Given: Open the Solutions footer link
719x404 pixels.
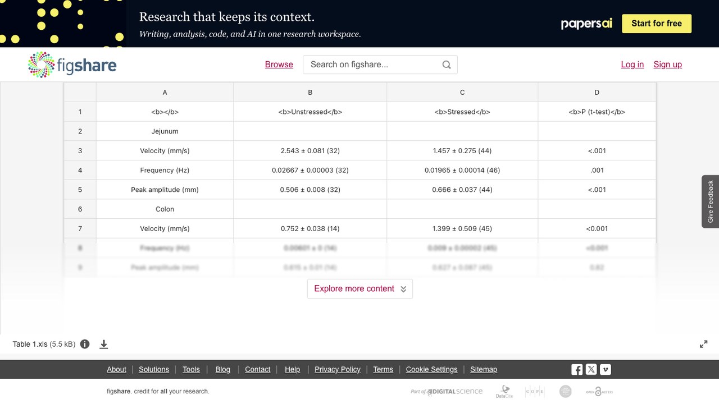Looking at the screenshot, I should tap(154, 369).
